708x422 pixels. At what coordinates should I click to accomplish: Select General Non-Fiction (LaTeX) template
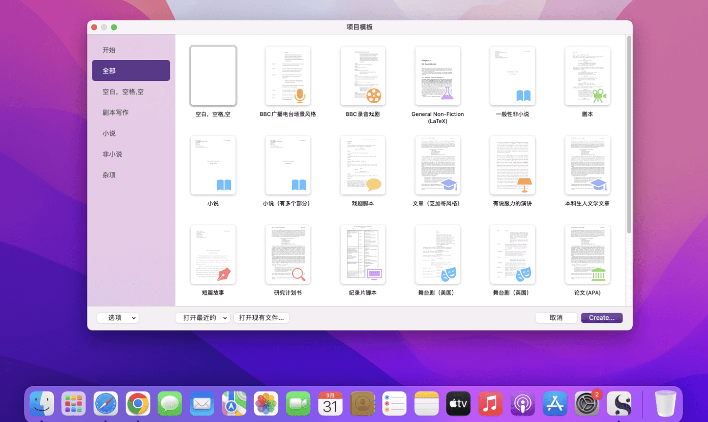(x=437, y=76)
